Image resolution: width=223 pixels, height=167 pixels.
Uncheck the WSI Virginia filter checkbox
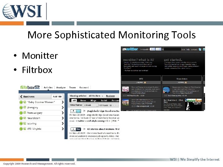point(25,129)
